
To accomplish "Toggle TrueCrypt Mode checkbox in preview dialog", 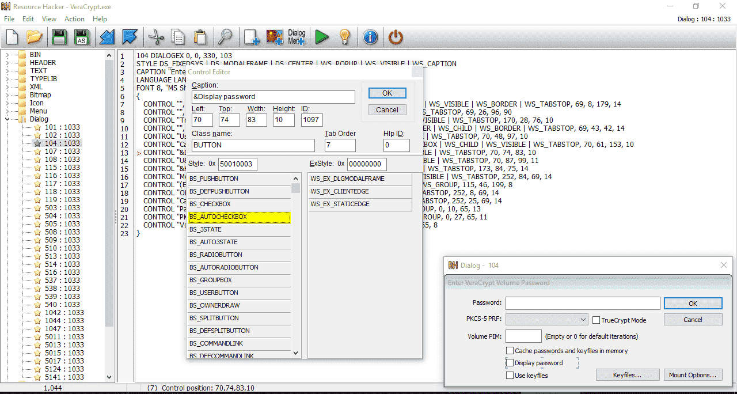I will coord(597,320).
